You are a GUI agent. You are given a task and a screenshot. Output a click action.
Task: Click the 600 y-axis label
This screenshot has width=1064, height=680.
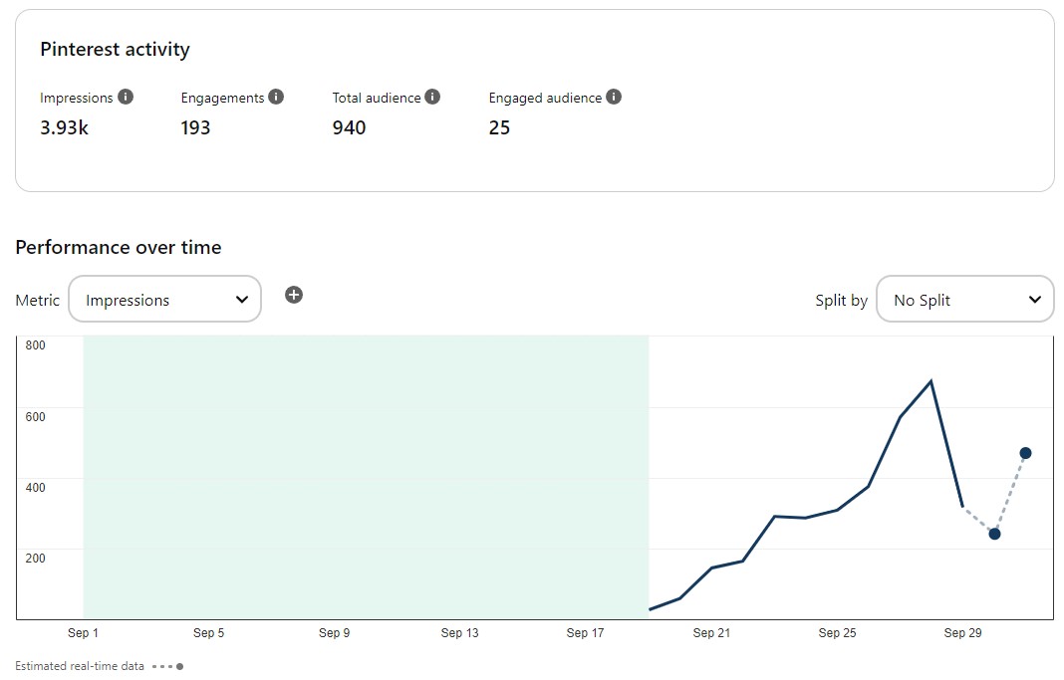pyautogui.click(x=35, y=417)
